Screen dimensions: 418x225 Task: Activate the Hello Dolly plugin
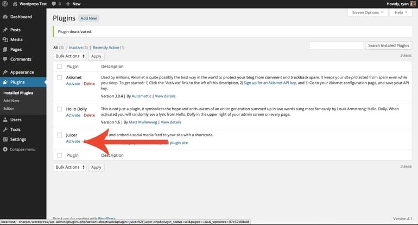73,115
